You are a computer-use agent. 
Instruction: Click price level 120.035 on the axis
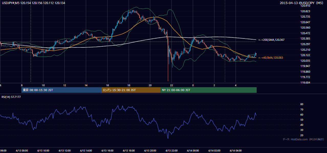[305, 61]
